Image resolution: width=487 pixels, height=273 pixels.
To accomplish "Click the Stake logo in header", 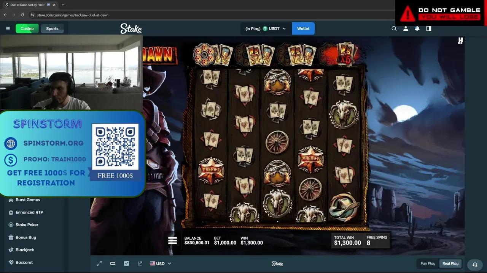I will [x=131, y=28].
